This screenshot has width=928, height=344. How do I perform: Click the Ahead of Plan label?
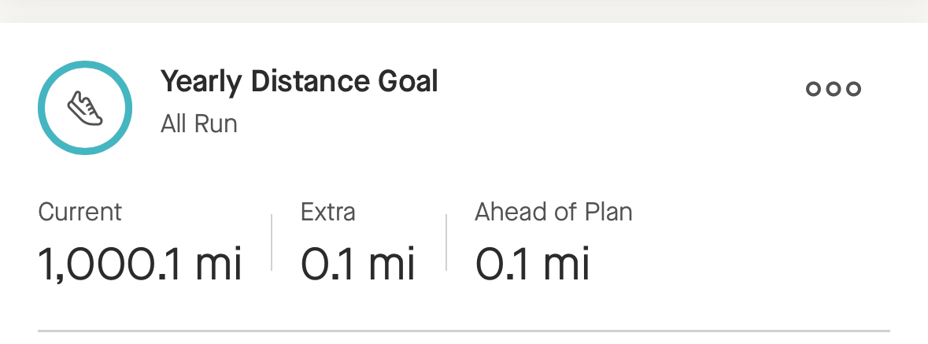pyautogui.click(x=553, y=212)
